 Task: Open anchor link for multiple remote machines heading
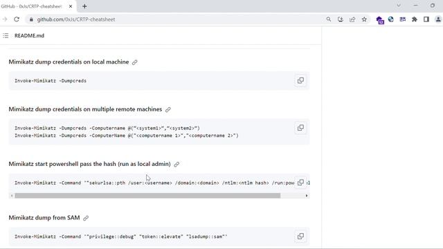(x=168, y=109)
